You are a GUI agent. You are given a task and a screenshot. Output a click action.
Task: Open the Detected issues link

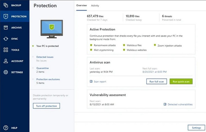45,57
